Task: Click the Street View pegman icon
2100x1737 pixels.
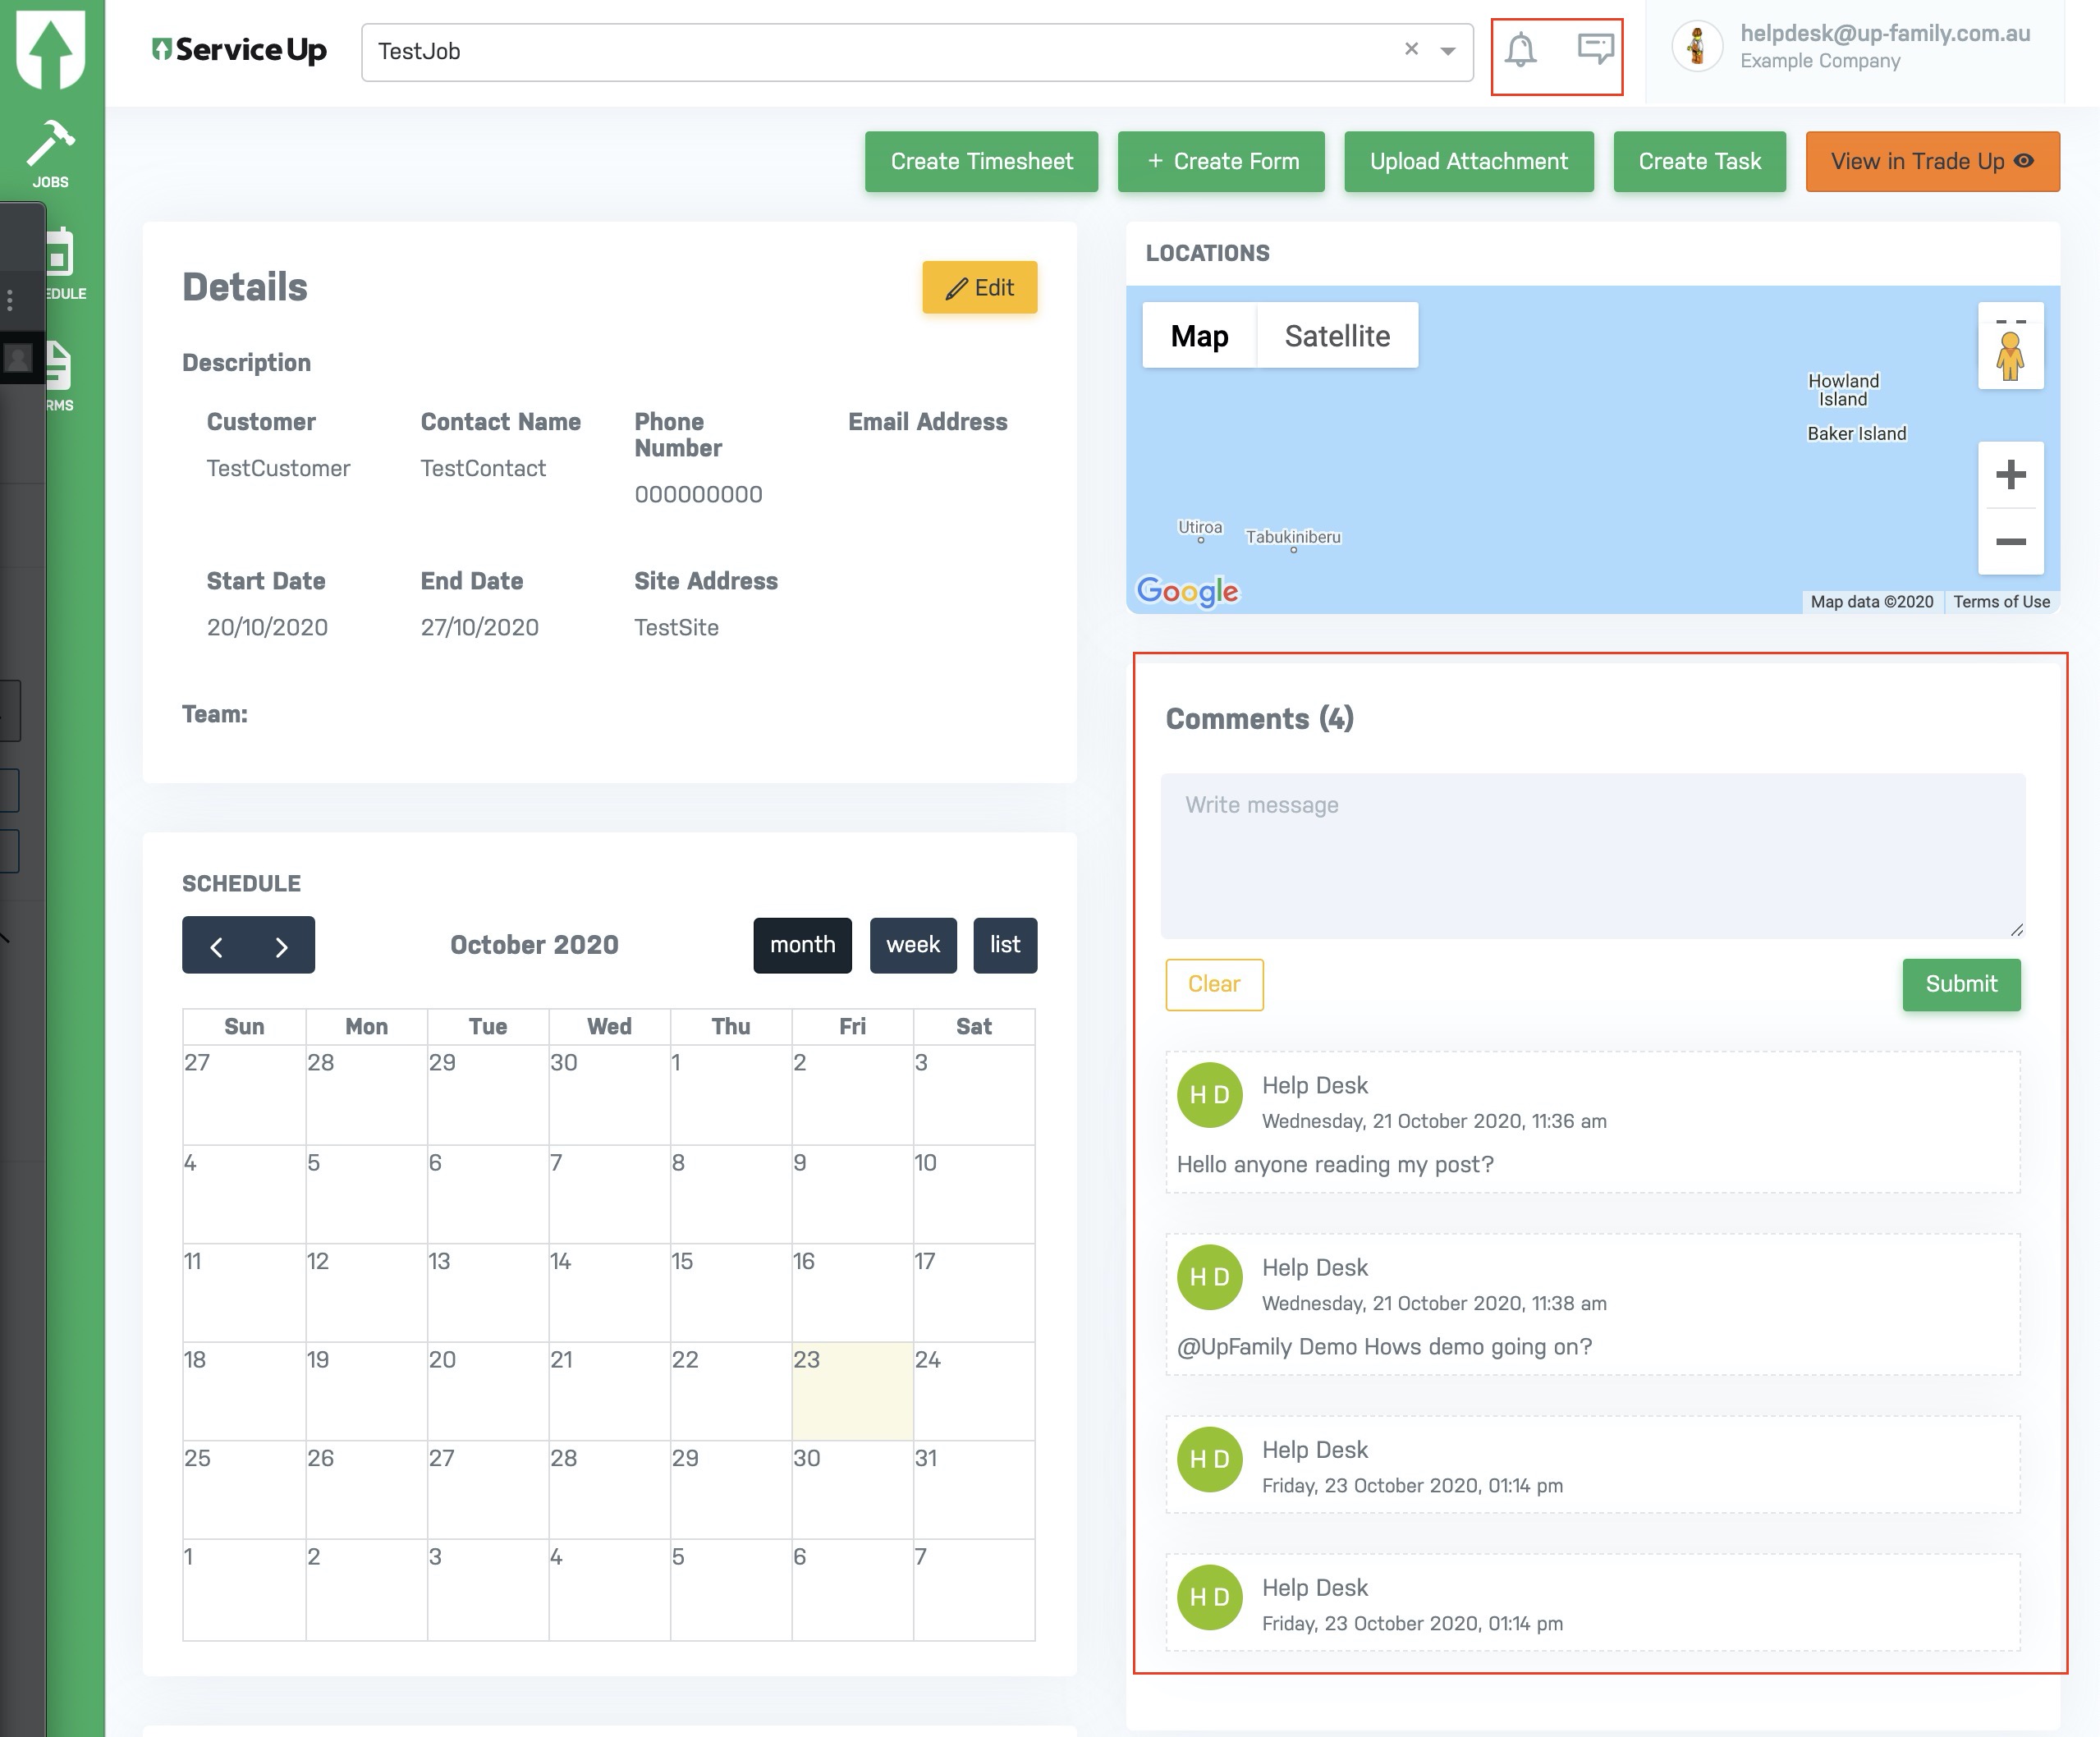Action: (2010, 356)
